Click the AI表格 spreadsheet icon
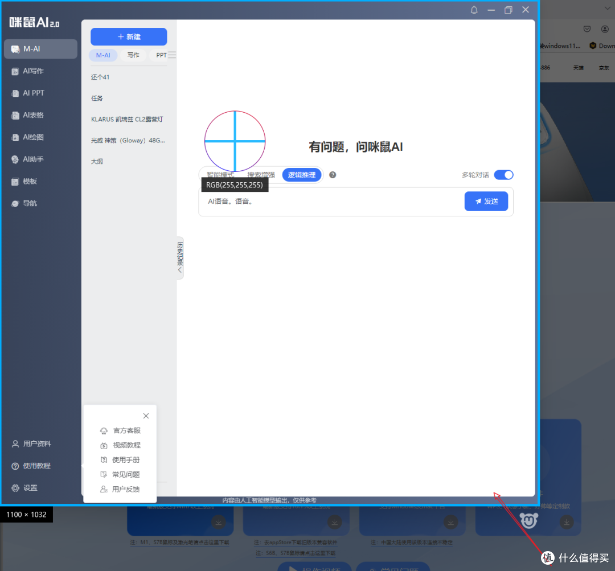Image resolution: width=615 pixels, height=571 pixels. point(15,116)
